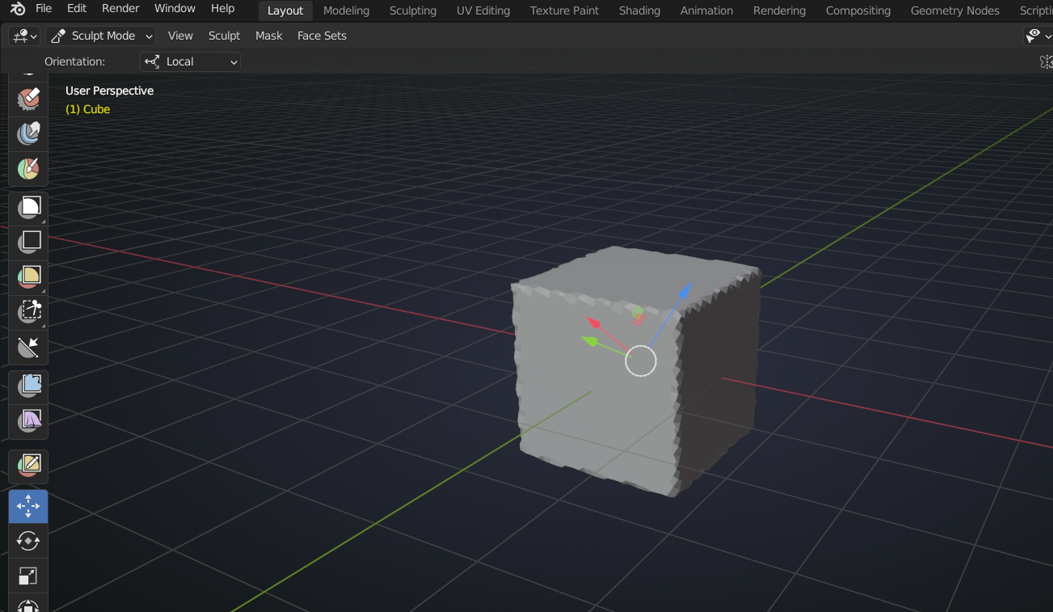Image resolution: width=1053 pixels, height=612 pixels.
Task: Open the File menu
Action: click(x=44, y=9)
